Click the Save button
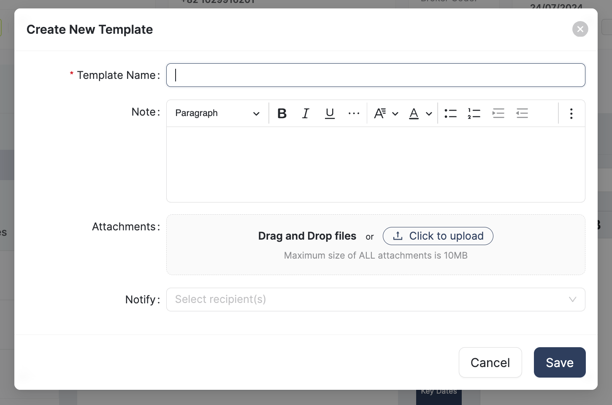The width and height of the screenshot is (612, 405). (x=559, y=362)
